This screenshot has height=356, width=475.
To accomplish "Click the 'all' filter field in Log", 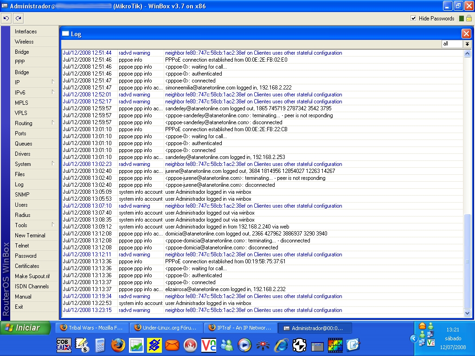I will point(452,44).
